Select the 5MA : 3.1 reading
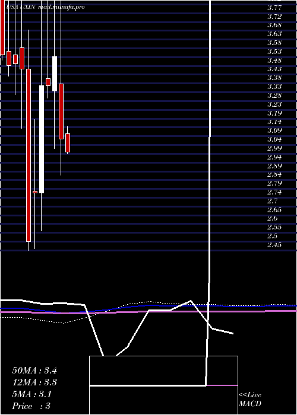 click(32, 394)
